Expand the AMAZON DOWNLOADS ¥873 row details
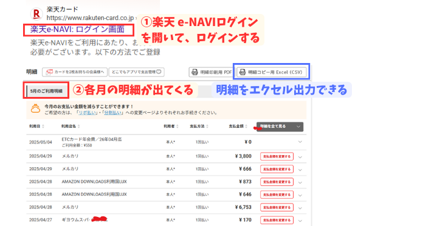The image size is (434, 226). click(300, 182)
